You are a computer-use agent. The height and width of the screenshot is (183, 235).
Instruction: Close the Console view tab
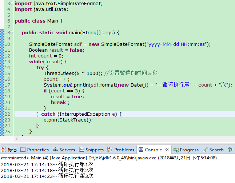click(166, 150)
